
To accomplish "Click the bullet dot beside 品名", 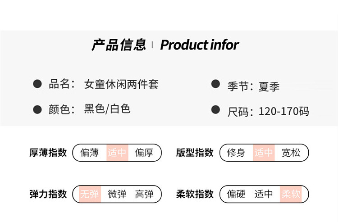I will [37, 84].
